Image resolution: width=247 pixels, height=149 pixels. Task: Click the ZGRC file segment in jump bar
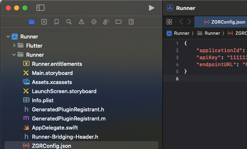(x=237, y=33)
